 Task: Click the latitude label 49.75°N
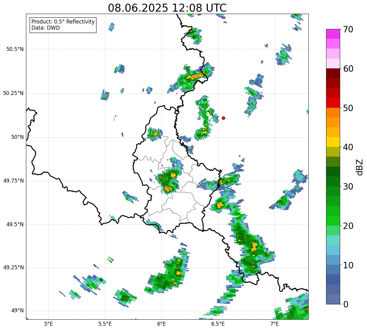[13, 181]
